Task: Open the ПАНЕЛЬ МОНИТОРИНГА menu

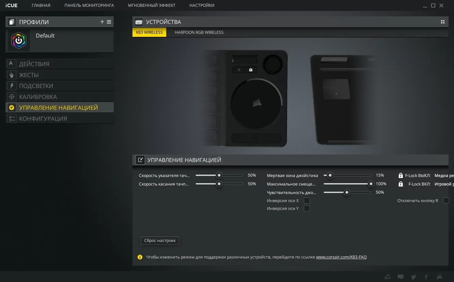Action: (x=89, y=5)
